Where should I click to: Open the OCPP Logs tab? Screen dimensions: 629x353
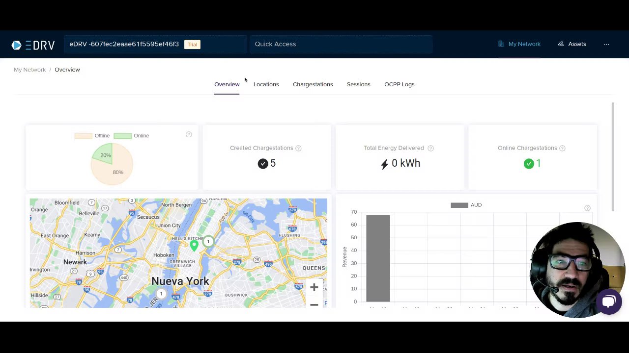point(400,84)
